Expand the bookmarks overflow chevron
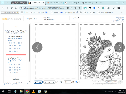Image resolution: width=126 pixels, height=94 pixels. [121, 12]
